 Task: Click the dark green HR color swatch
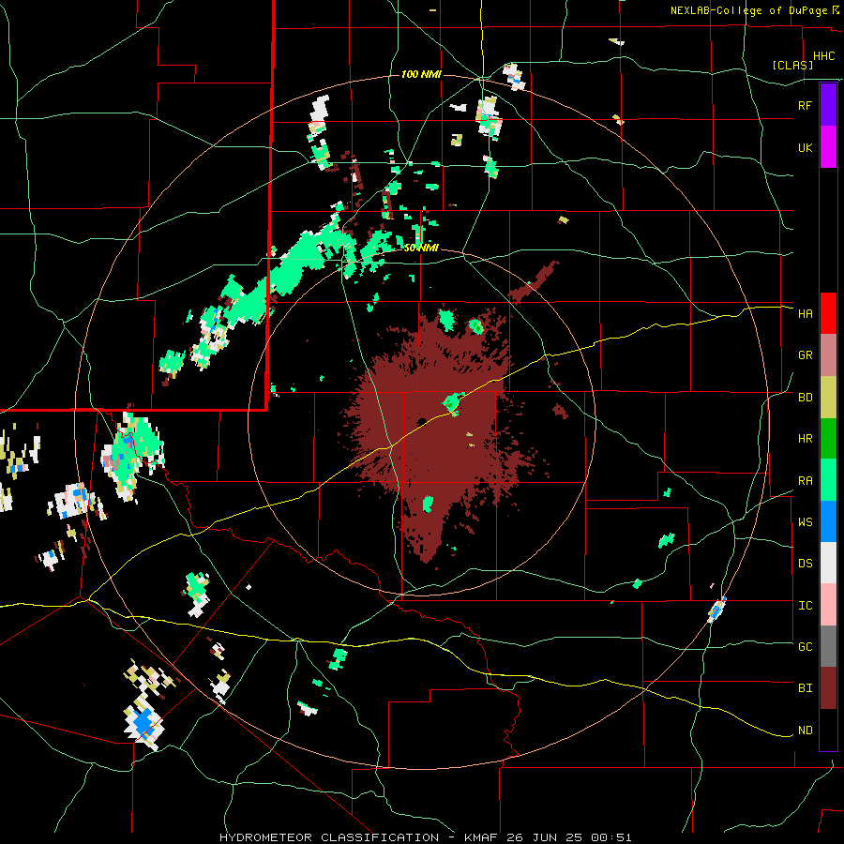pyautogui.click(x=828, y=438)
